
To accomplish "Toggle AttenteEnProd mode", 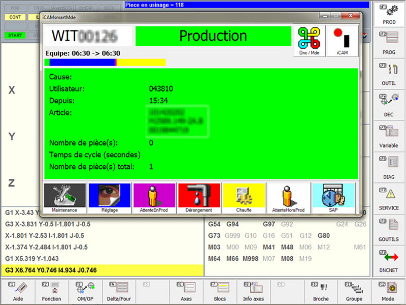I will [154, 197].
